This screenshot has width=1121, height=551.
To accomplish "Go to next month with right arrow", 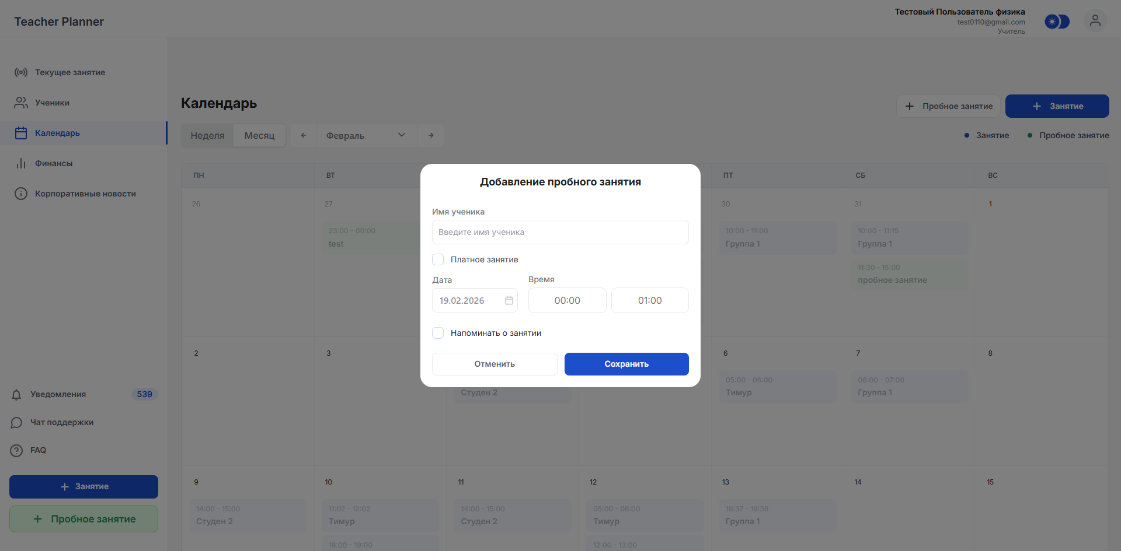I will pyautogui.click(x=431, y=135).
